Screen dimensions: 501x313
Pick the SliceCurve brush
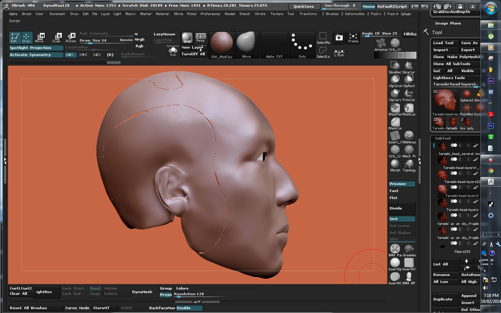(x=409, y=67)
